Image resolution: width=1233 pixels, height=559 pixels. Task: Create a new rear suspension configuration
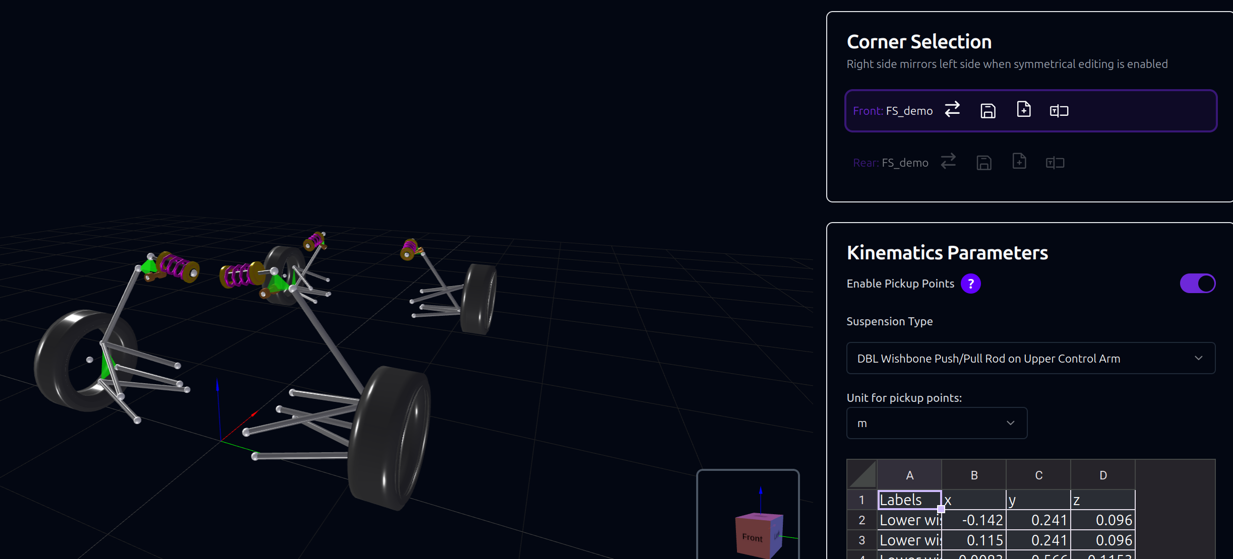pyautogui.click(x=1019, y=161)
